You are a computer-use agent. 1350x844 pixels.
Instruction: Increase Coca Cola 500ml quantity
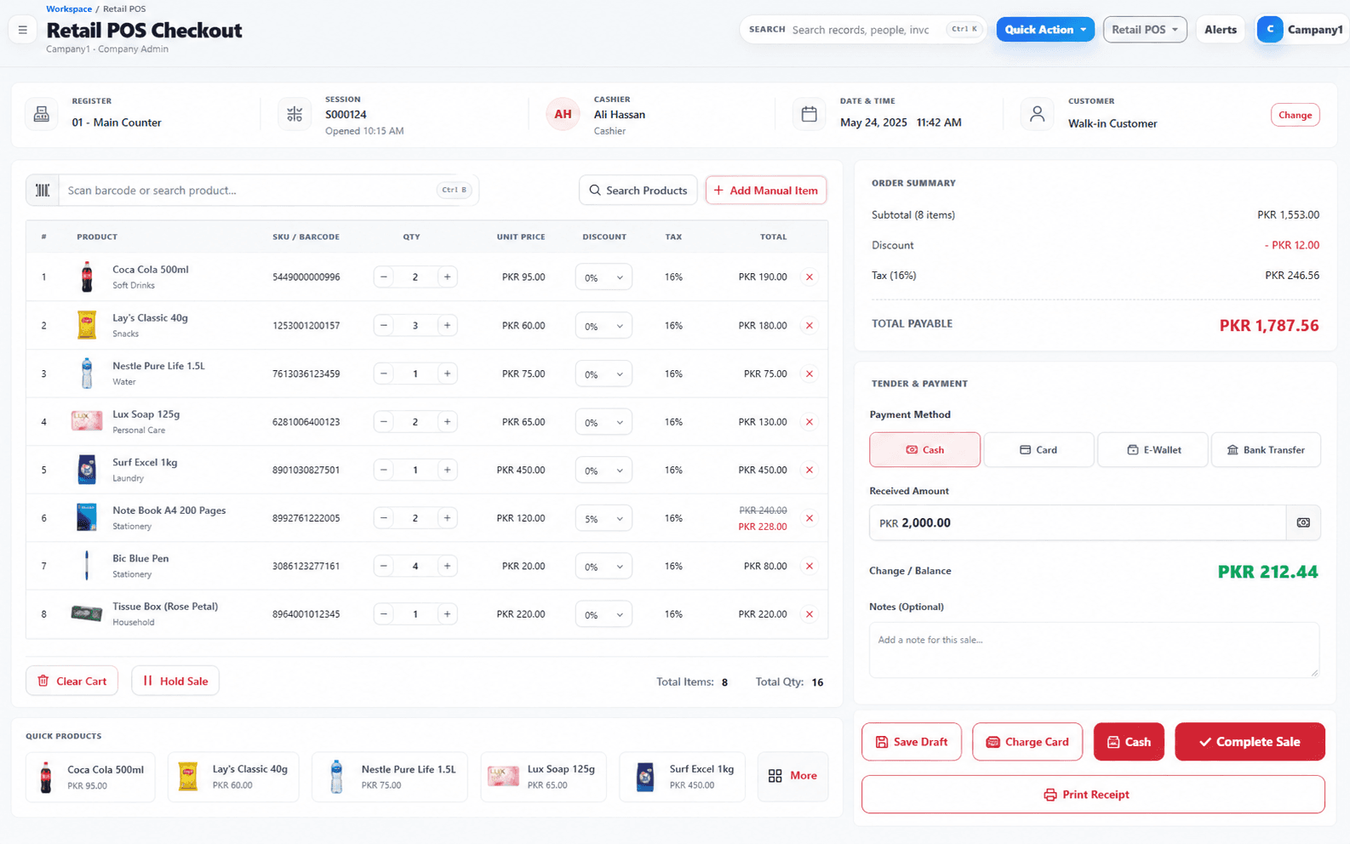[x=447, y=277]
